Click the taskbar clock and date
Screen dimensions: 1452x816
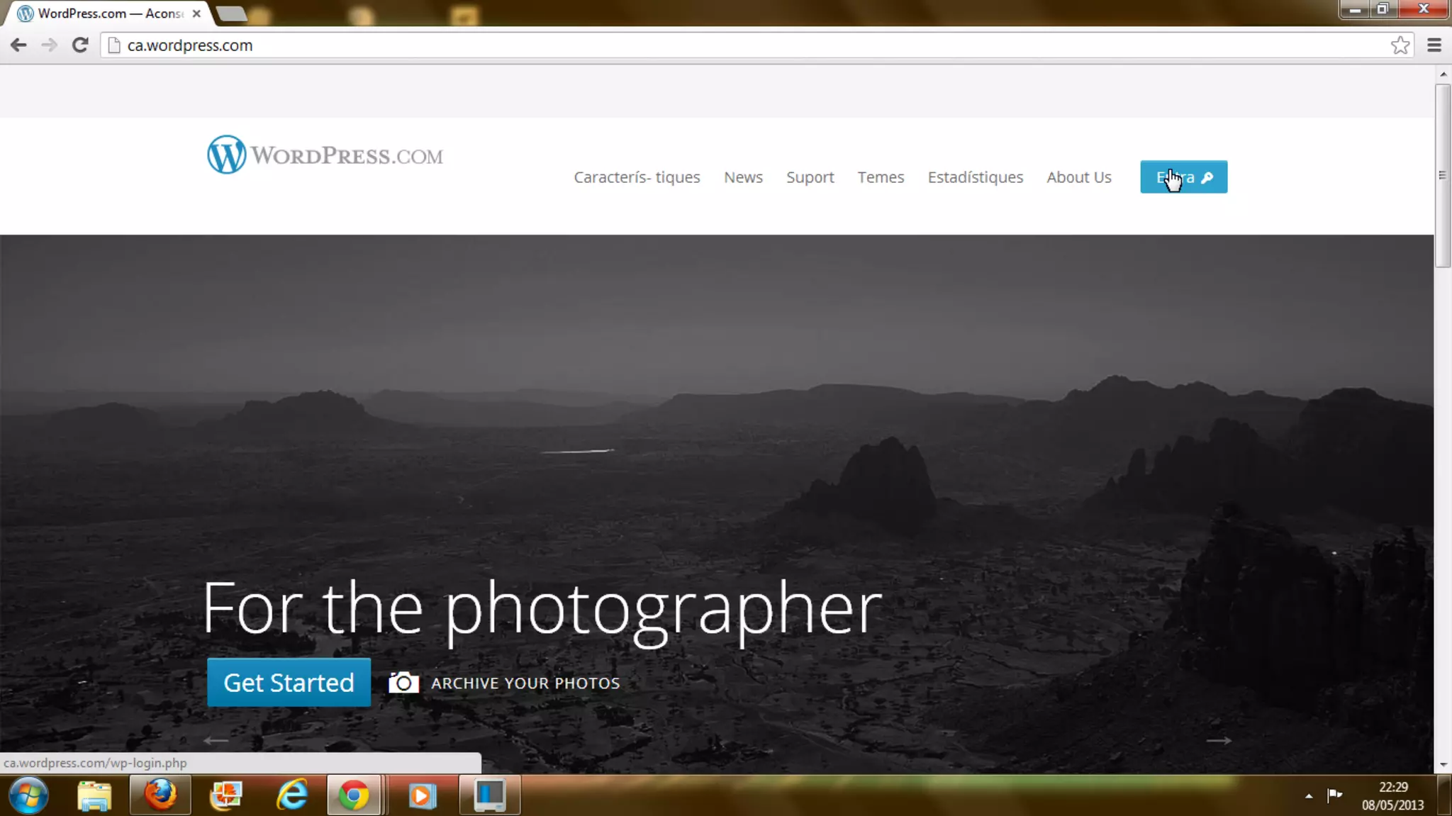click(x=1392, y=796)
